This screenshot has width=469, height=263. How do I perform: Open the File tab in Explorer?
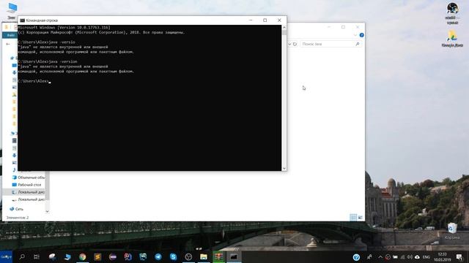[10, 35]
